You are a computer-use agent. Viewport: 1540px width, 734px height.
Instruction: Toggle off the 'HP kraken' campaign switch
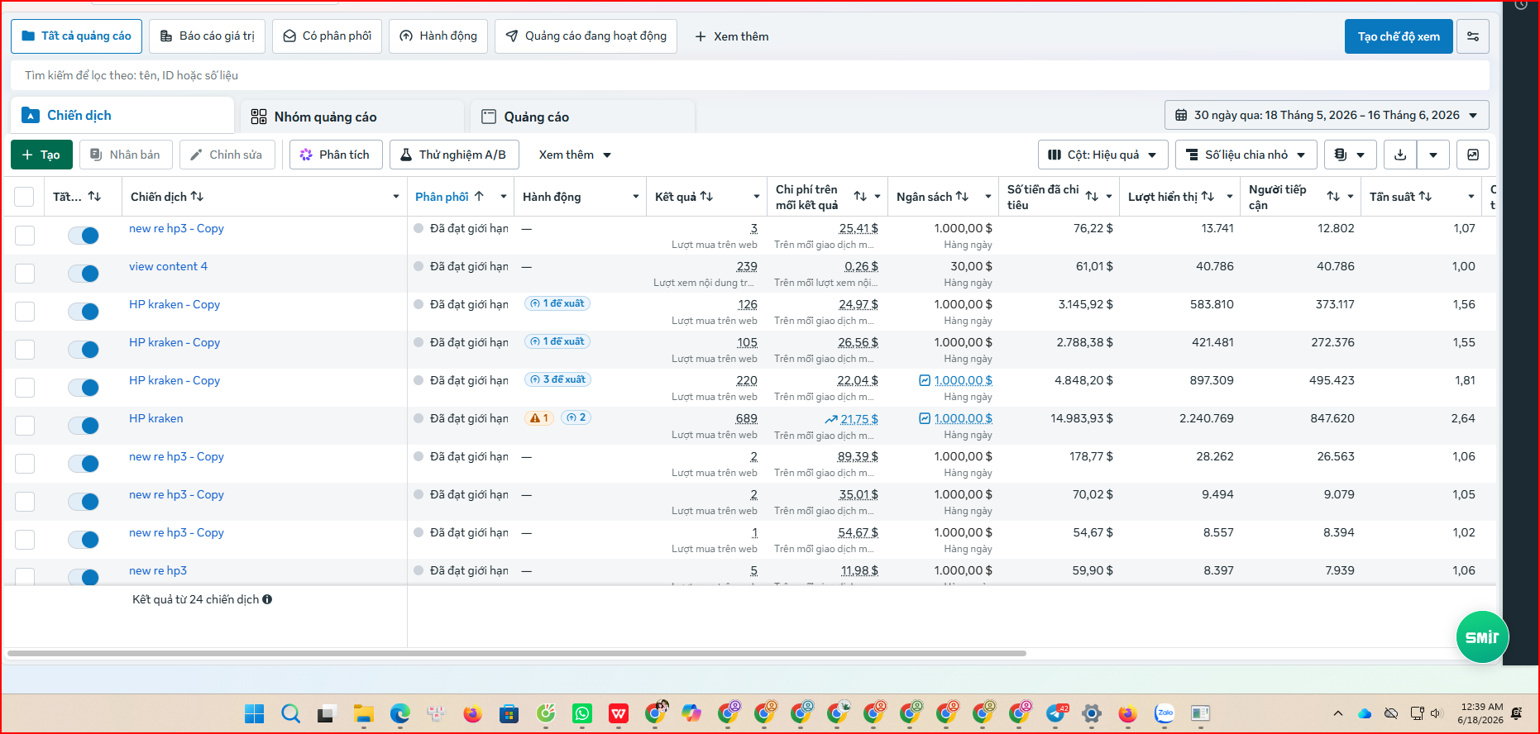(84, 426)
